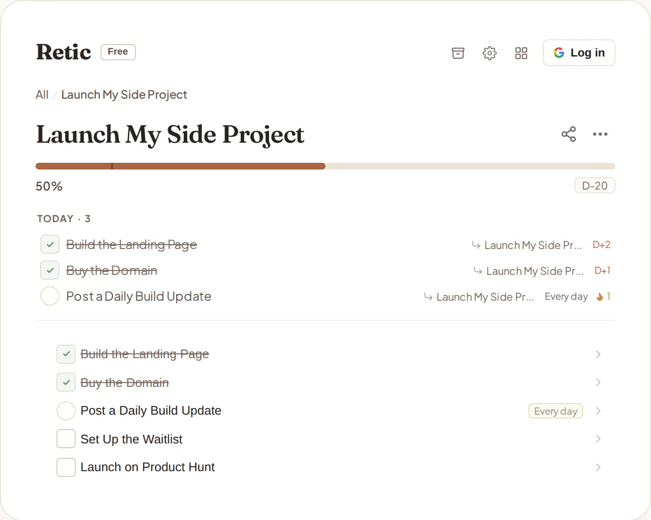Uncheck Build the Landing Page in Today
Image resolution: width=651 pixels, height=520 pixels.
pyautogui.click(x=50, y=244)
